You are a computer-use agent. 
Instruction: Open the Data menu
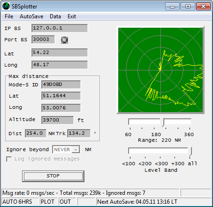pyautogui.click(x=55, y=16)
